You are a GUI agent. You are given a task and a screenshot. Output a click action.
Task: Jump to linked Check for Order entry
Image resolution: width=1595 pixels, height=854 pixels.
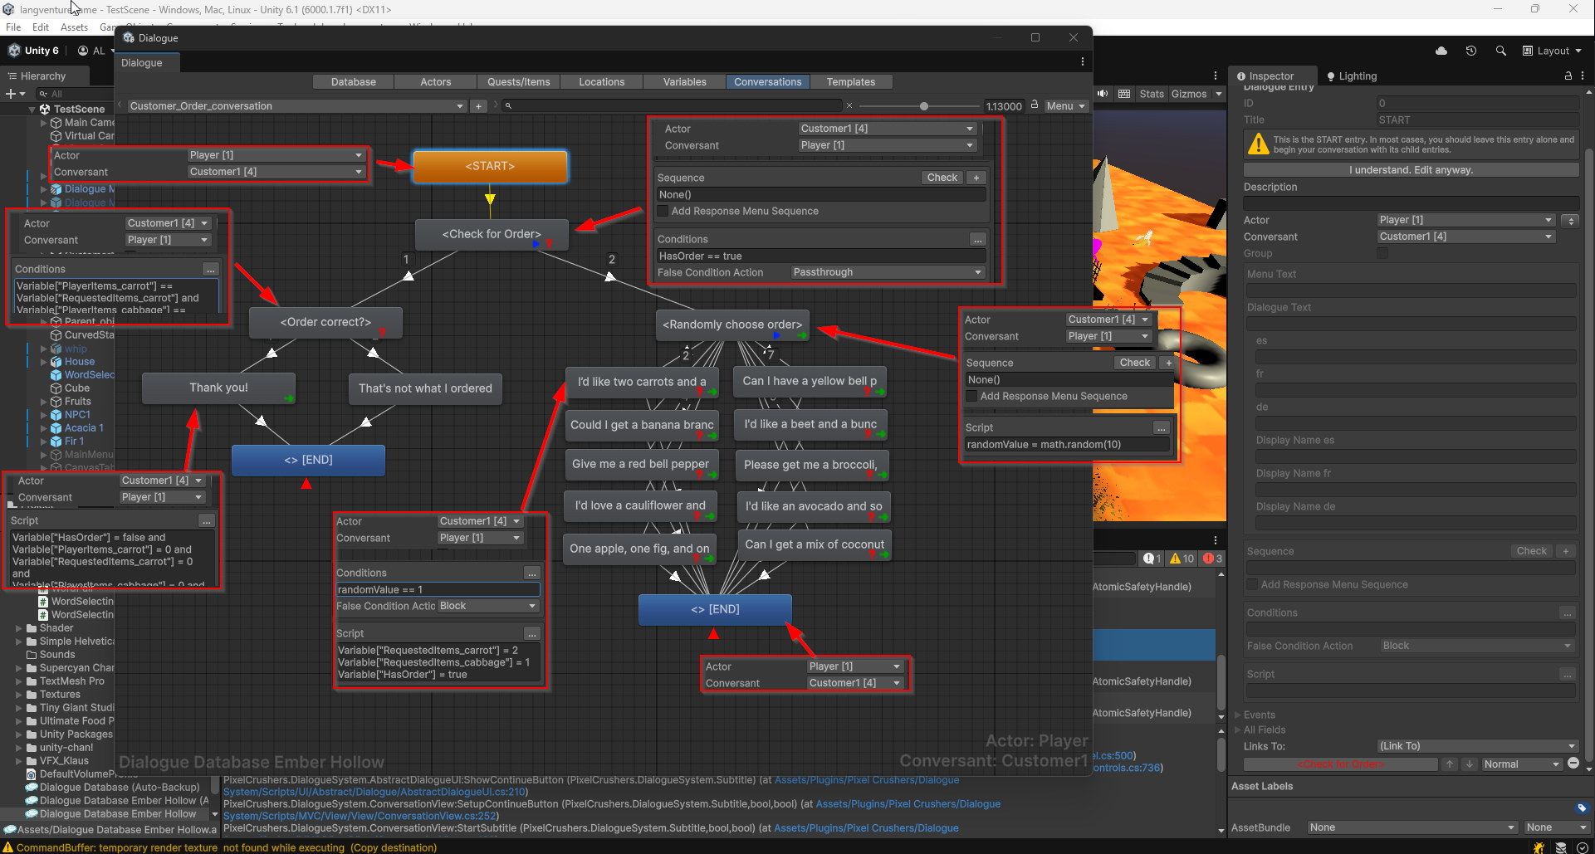1341,764
